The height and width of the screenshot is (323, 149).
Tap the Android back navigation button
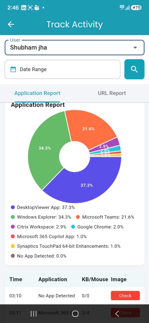click(117, 314)
